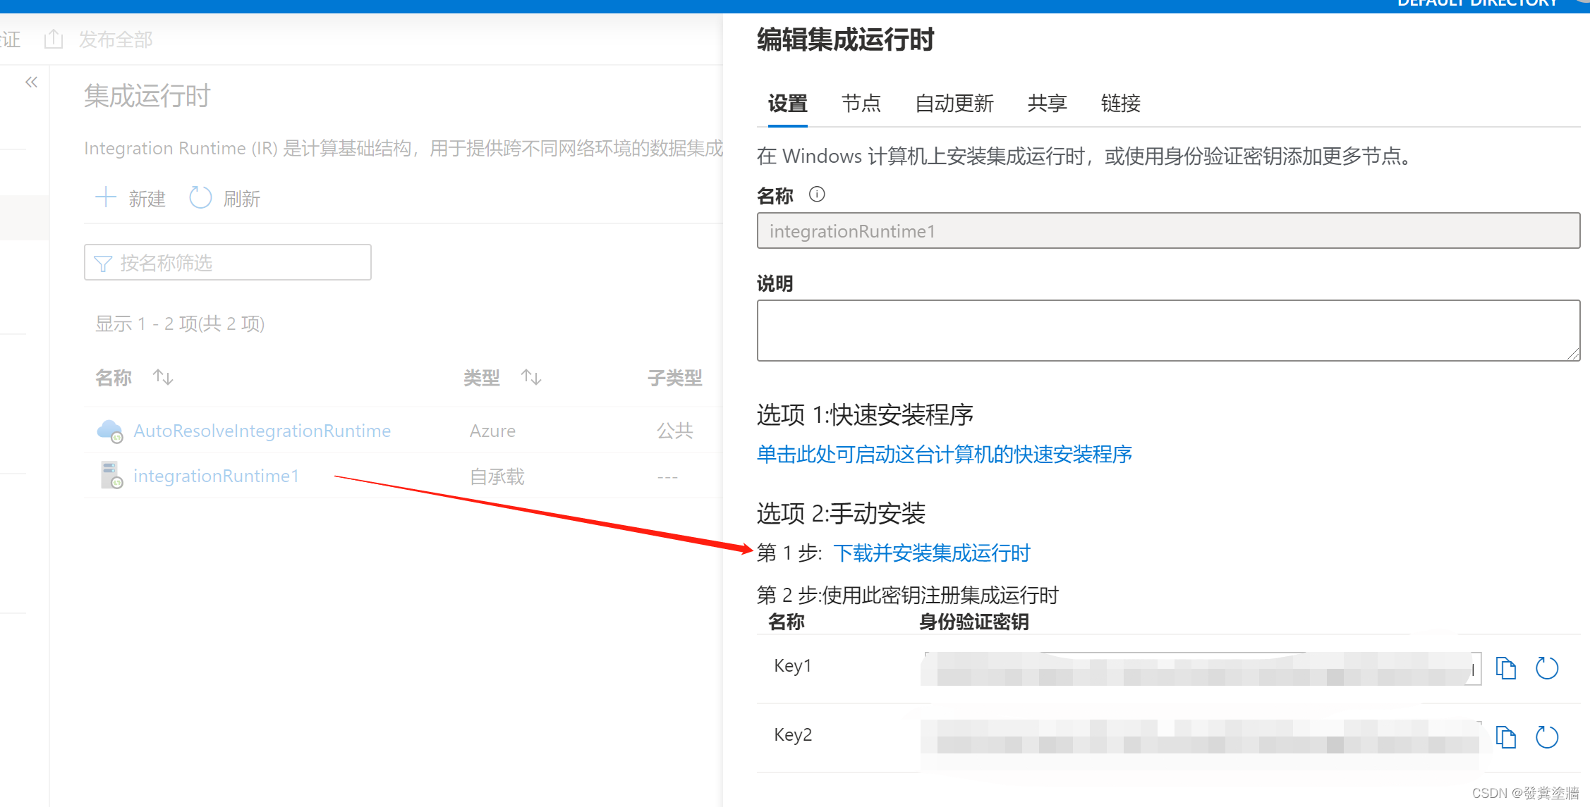
Task: Open the 自动更新 tab
Action: tap(954, 104)
